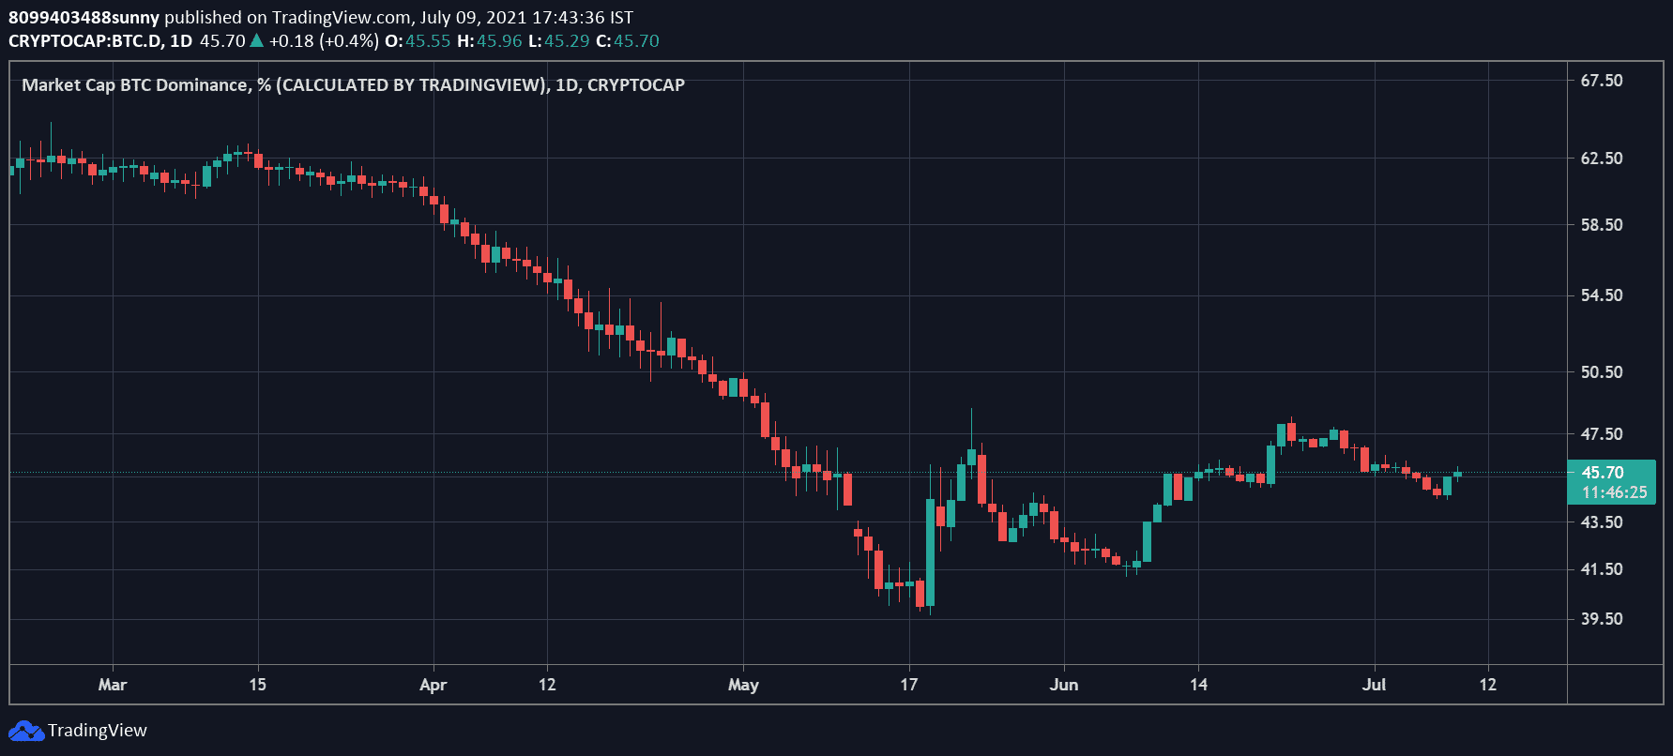Open the 8099403488sunny publisher name
The image size is (1673, 756).
(x=84, y=17)
